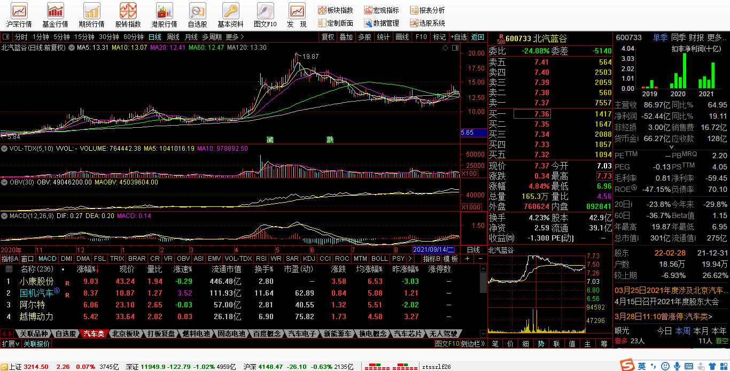
Task: Zoom out chart with − button
Action: 480,259
